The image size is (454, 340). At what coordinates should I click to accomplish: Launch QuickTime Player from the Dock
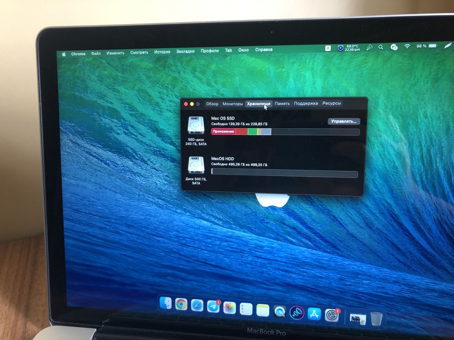point(280,311)
